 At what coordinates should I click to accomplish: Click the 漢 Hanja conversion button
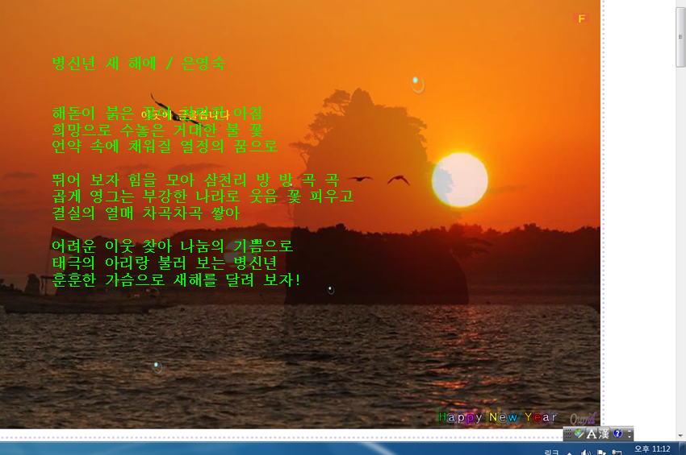coord(604,433)
